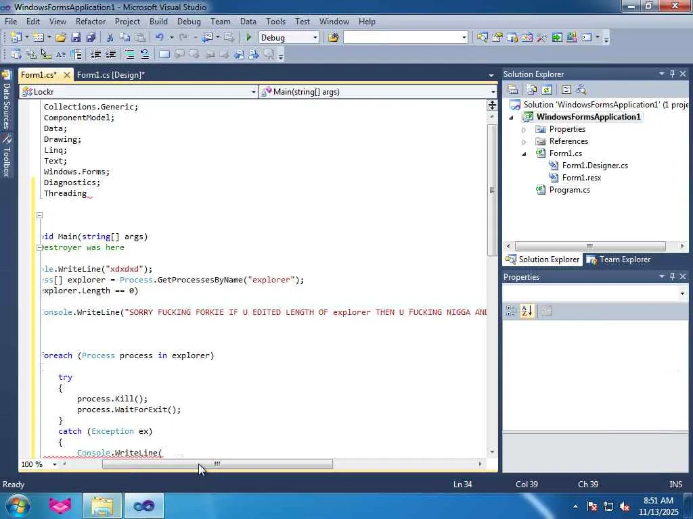Open the Tools menu
Screen dimensions: 693x519
[x=276, y=21]
